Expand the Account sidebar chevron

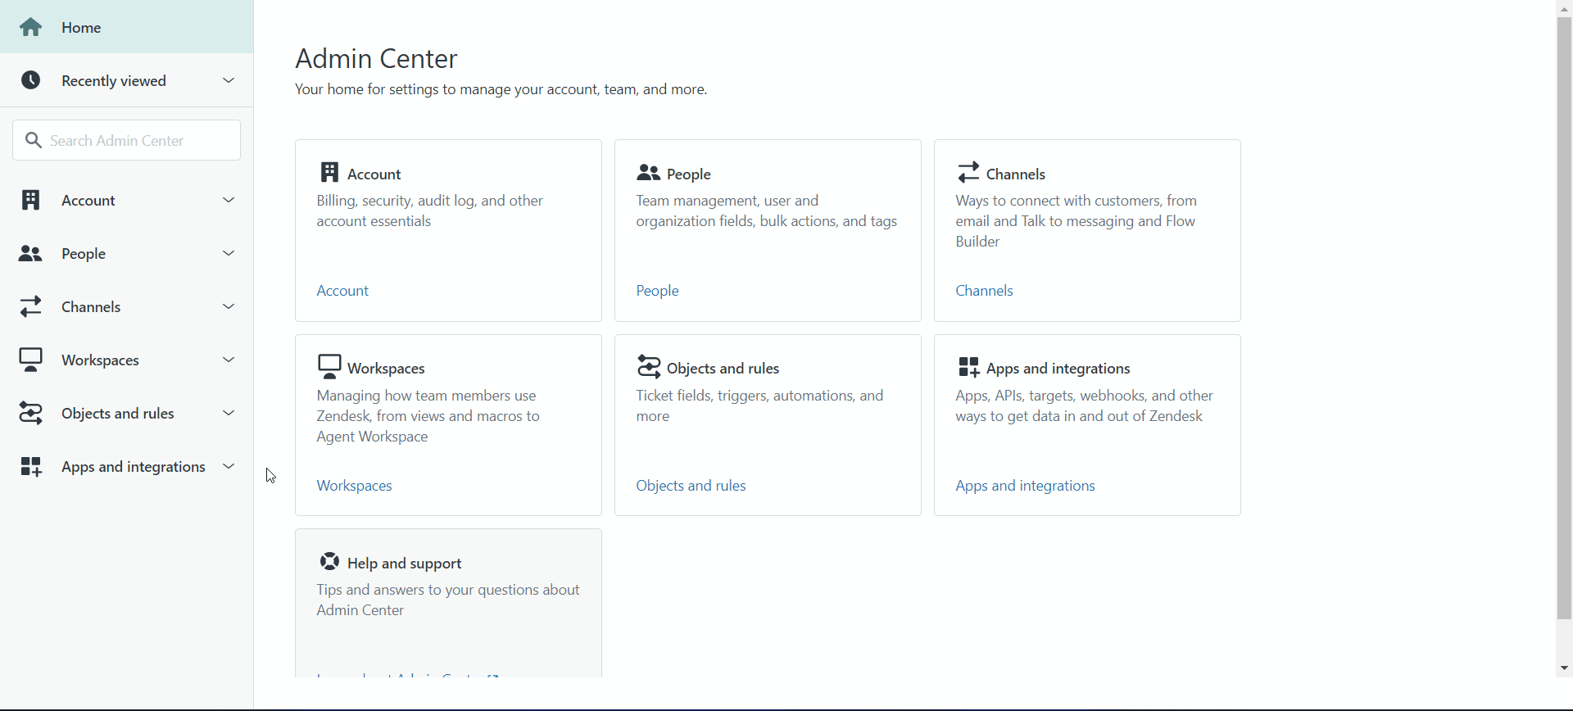[229, 200]
